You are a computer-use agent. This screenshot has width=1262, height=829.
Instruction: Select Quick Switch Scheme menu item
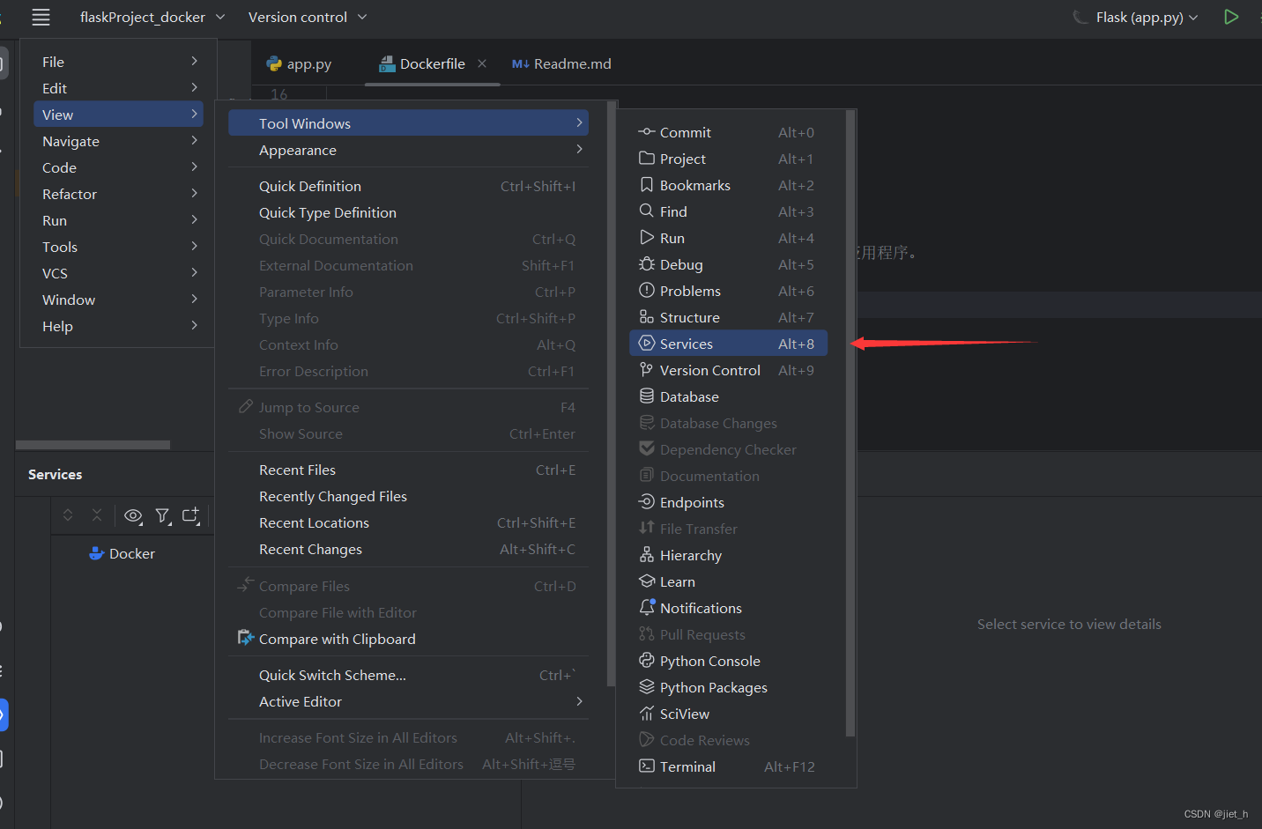pyautogui.click(x=408, y=675)
